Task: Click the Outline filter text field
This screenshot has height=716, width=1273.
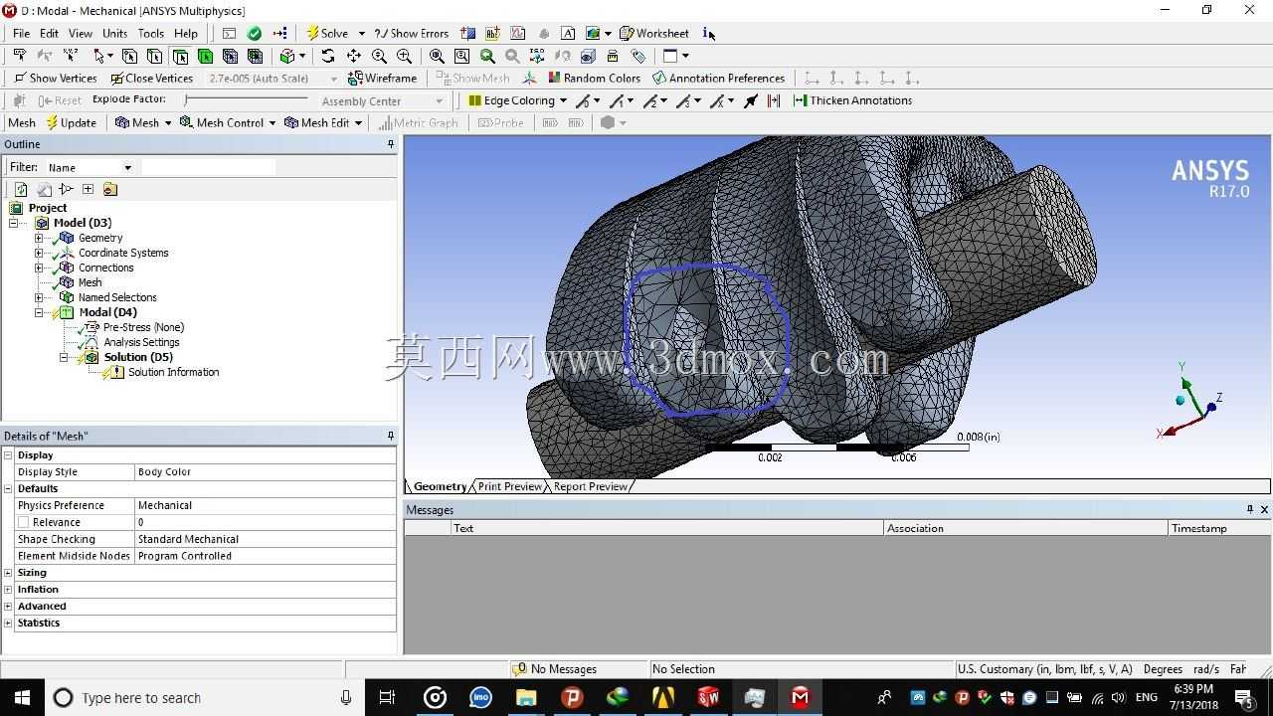Action: click(208, 167)
